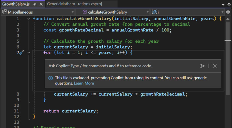232x128 pixels.
Task: Collapse the for loop on line 7
Action: 29,53
